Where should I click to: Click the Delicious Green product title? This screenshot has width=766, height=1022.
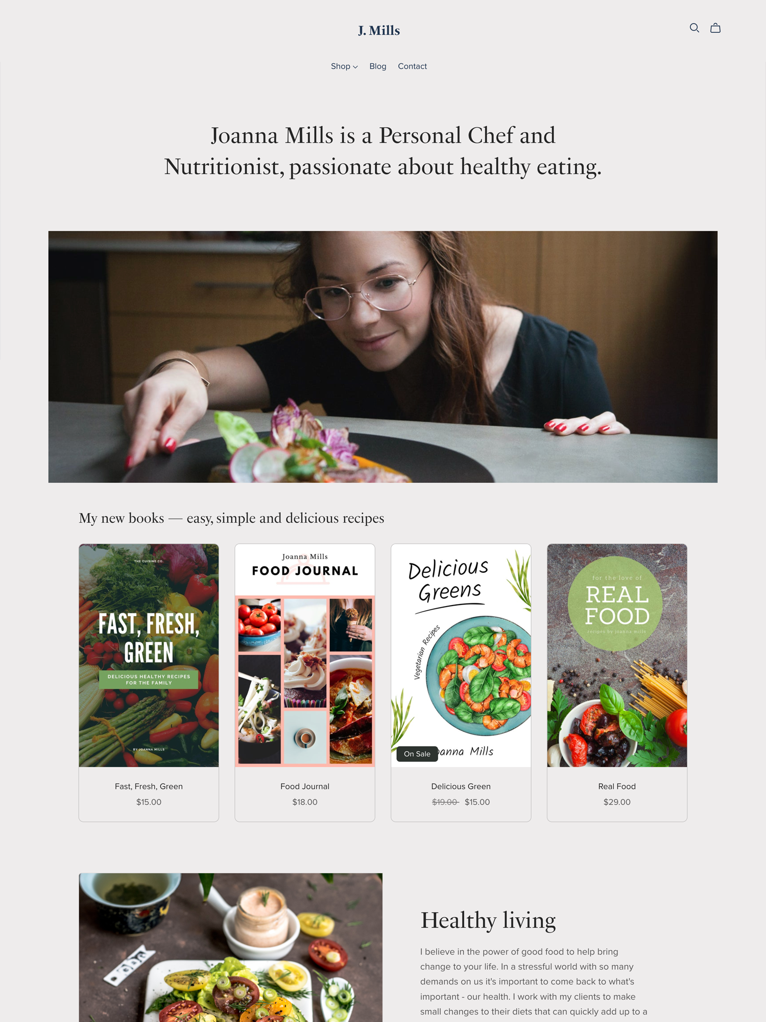coord(461,786)
